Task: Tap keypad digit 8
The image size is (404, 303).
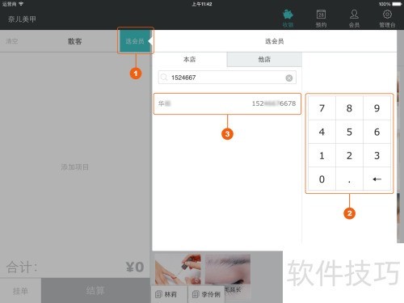Action: click(x=349, y=108)
